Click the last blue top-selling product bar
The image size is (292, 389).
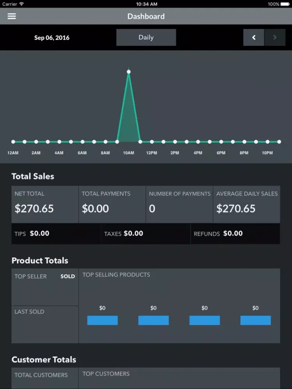click(x=255, y=320)
